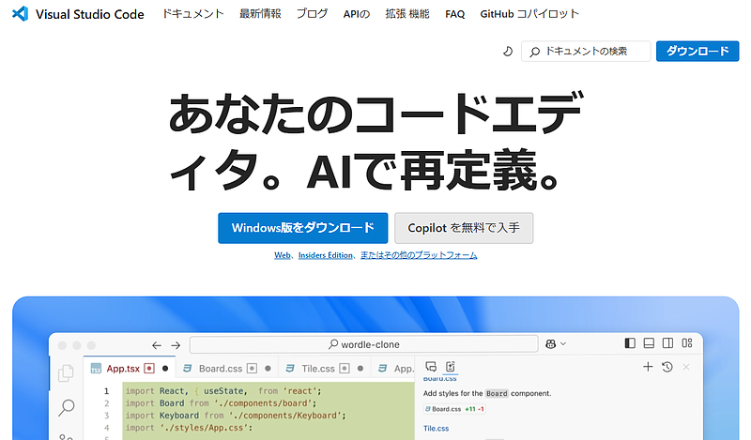This screenshot has height=440, width=751.
Task: Click the Copilot を無料で入手 button
Action: tap(464, 228)
